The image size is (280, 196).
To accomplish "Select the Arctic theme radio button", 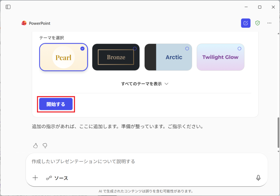I will click(187, 48).
